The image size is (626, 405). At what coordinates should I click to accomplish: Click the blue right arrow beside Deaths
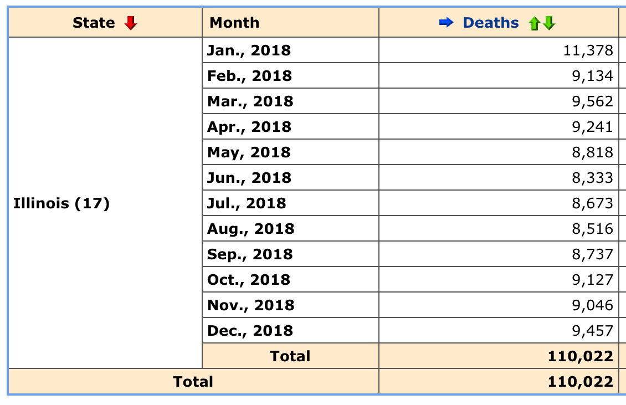(446, 23)
